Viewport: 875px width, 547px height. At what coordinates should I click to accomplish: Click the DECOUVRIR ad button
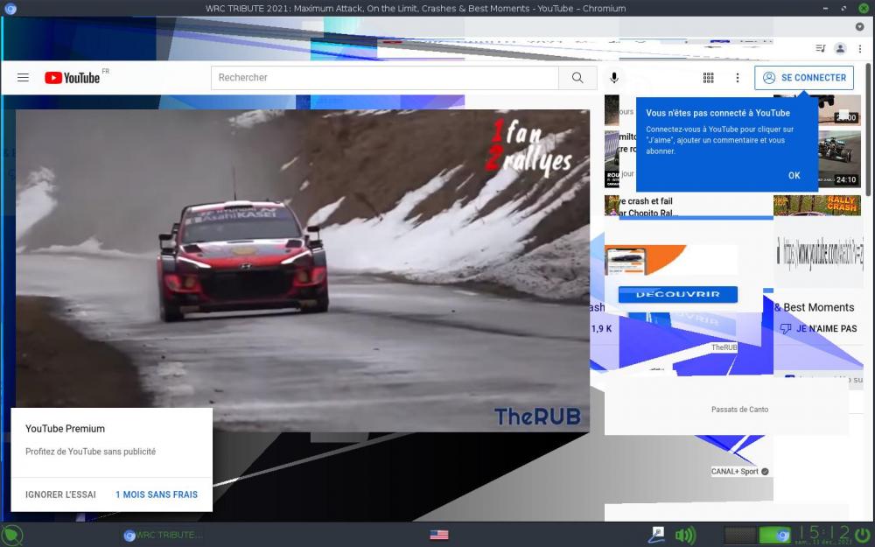(x=678, y=294)
